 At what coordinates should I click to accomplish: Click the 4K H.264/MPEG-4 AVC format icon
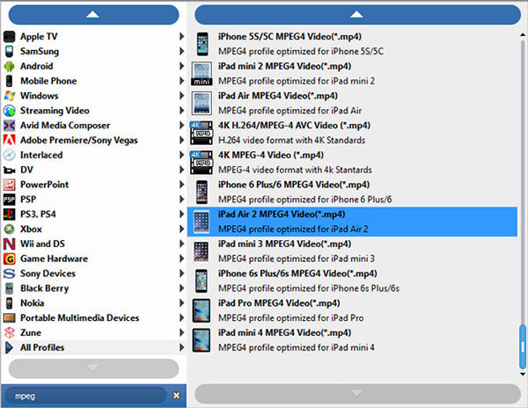click(202, 132)
